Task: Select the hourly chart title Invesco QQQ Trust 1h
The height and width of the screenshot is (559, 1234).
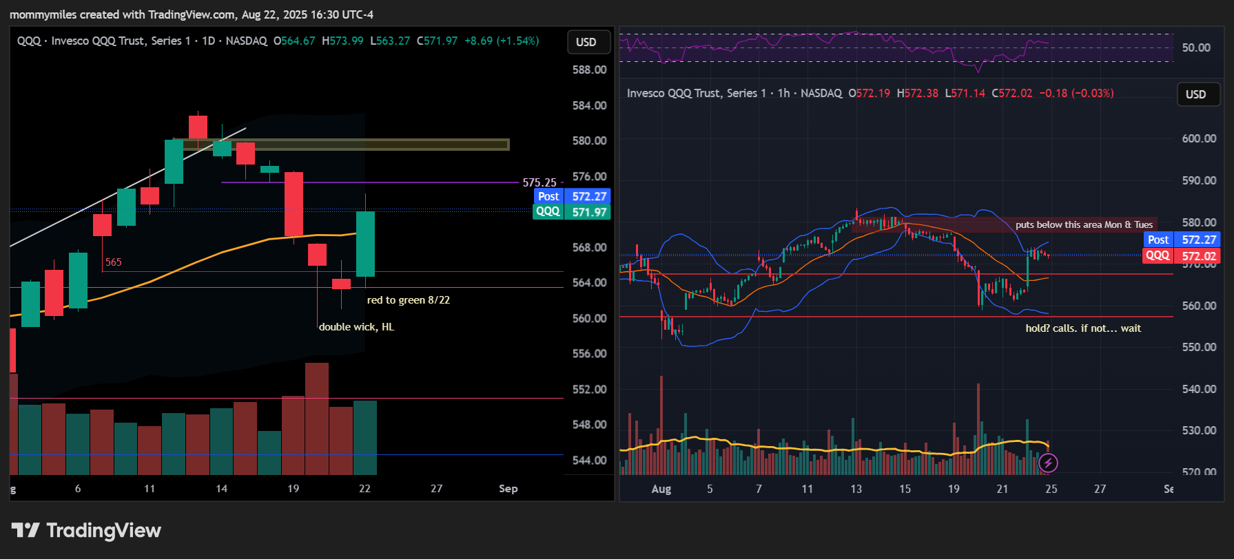Action: pyautogui.click(x=734, y=93)
